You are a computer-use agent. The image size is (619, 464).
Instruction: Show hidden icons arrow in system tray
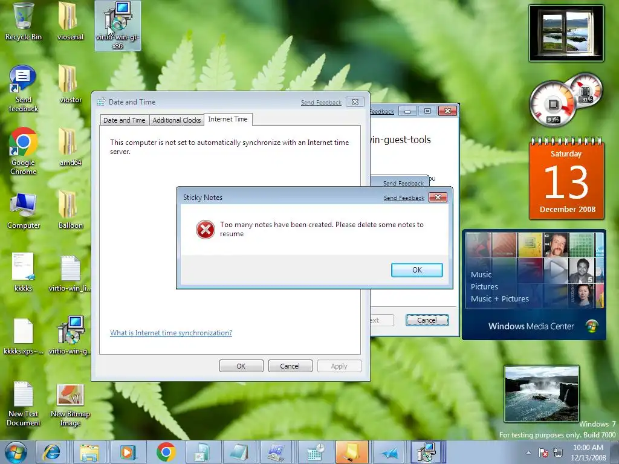pos(528,453)
